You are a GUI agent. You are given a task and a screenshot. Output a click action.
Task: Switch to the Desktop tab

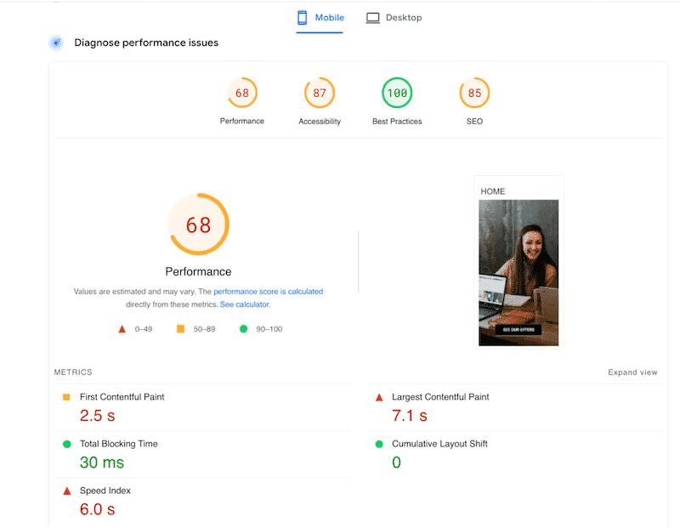pyautogui.click(x=394, y=17)
